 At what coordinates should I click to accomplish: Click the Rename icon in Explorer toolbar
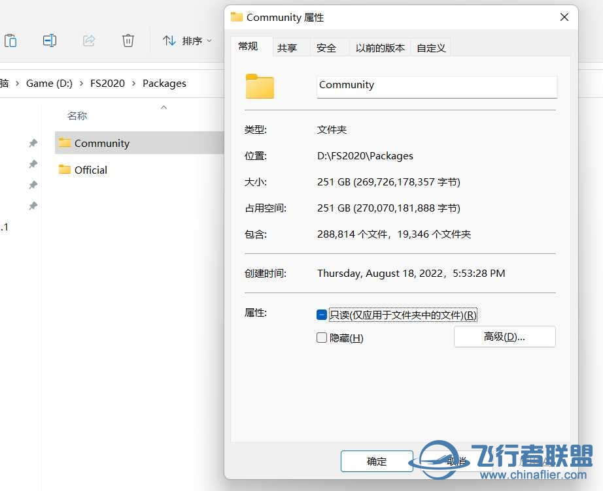[x=50, y=40]
